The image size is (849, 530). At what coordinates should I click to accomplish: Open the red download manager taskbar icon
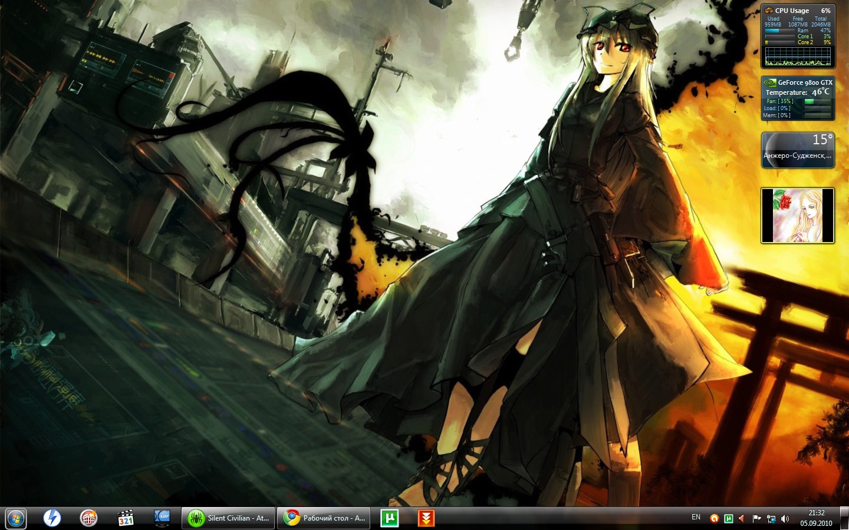[x=426, y=518]
